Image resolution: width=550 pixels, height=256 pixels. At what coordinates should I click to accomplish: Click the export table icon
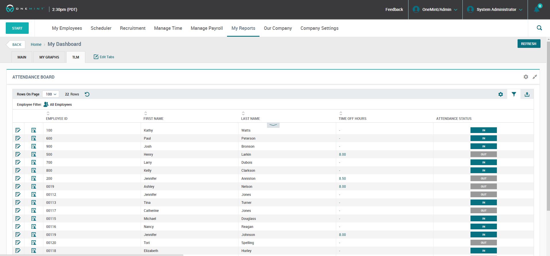[x=527, y=94]
